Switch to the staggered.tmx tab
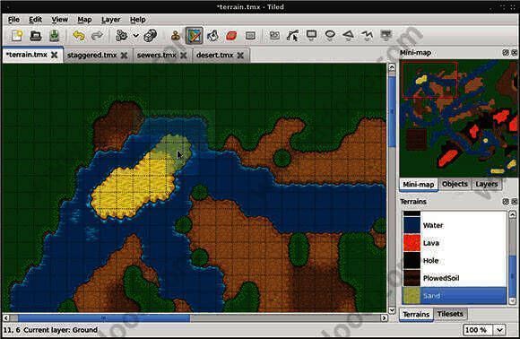 [x=91, y=55]
